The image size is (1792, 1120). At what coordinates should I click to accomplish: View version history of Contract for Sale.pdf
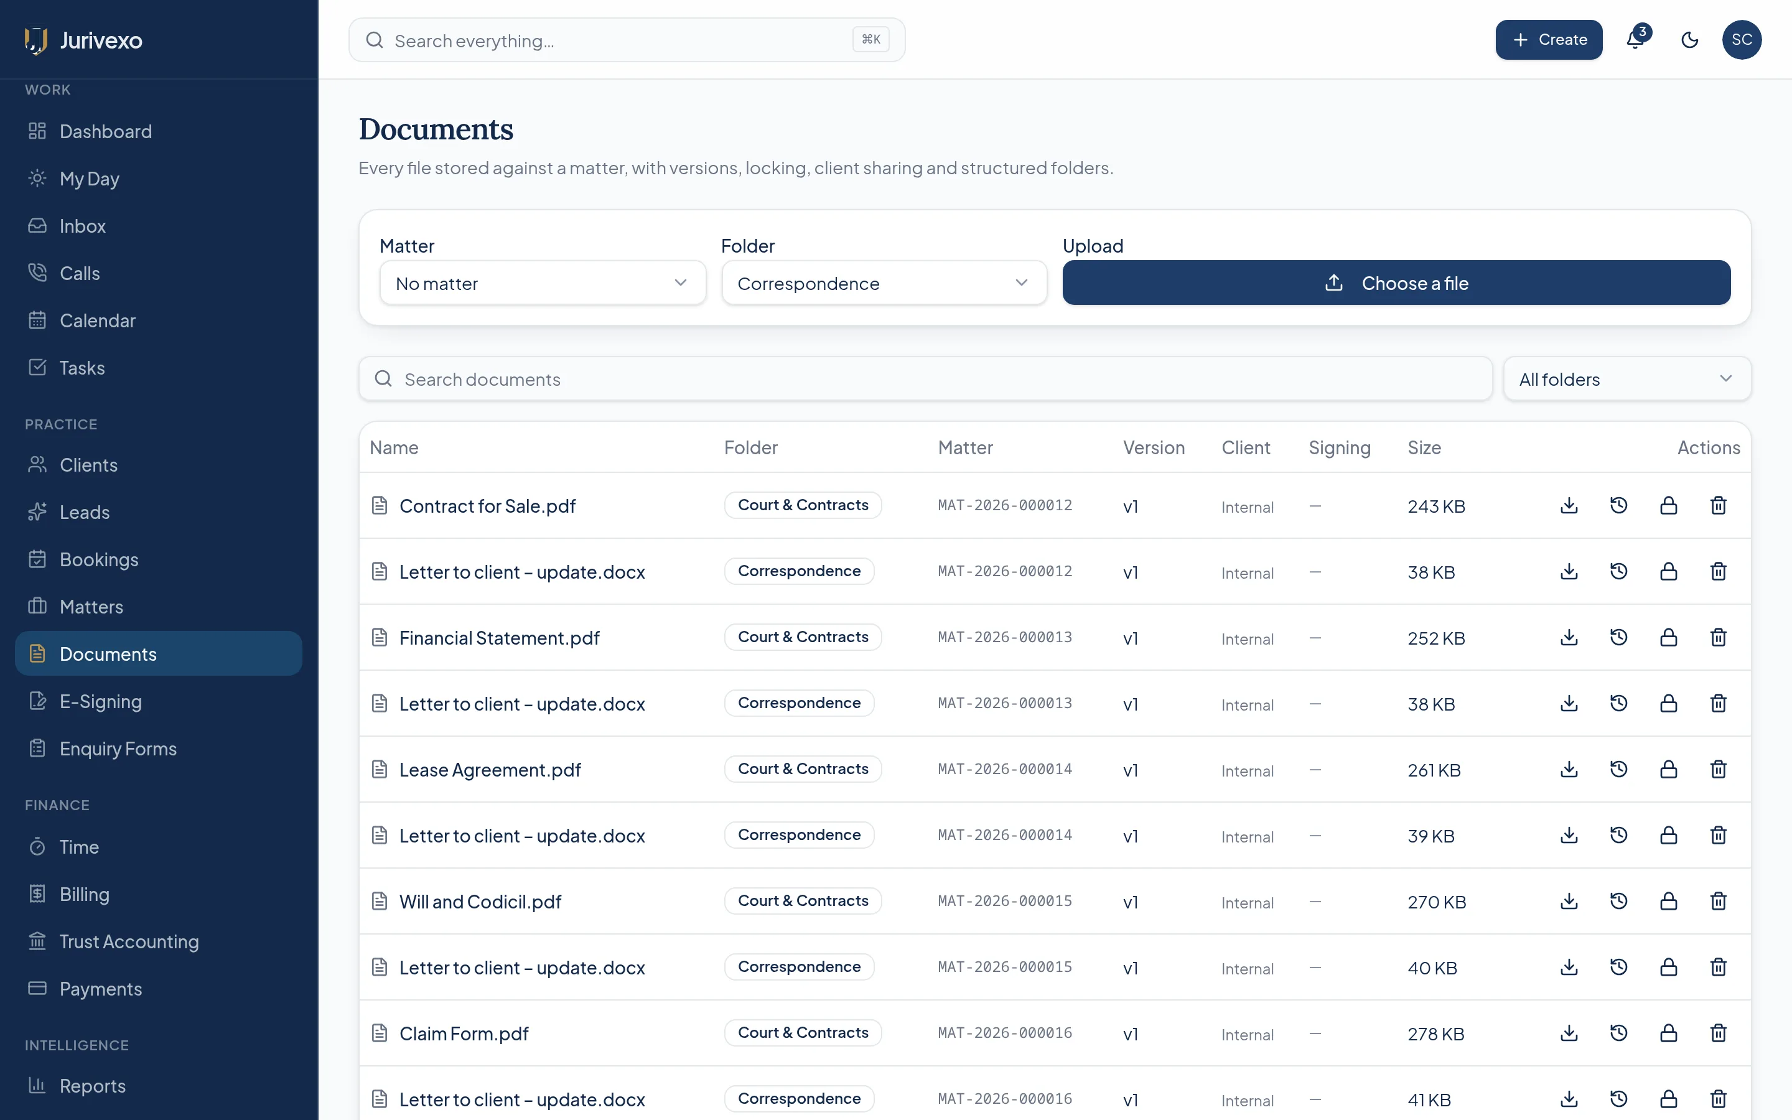(x=1619, y=505)
